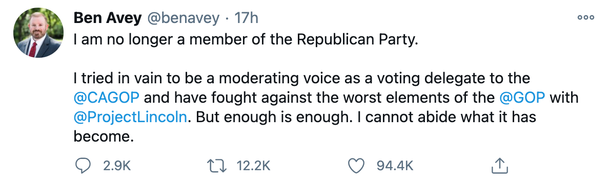Image resolution: width=609 pixels, height=184 pixels.
Task: Open the share tweet upload arrow icon
Action: [500, 166]
